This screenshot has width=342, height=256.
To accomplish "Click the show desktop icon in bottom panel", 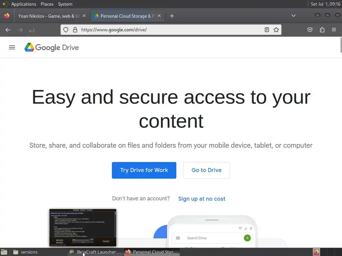I will coord(4,252).
